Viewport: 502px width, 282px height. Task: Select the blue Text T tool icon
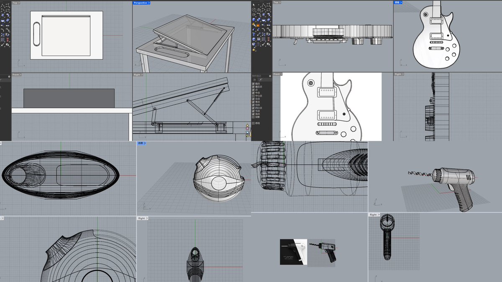254,34
